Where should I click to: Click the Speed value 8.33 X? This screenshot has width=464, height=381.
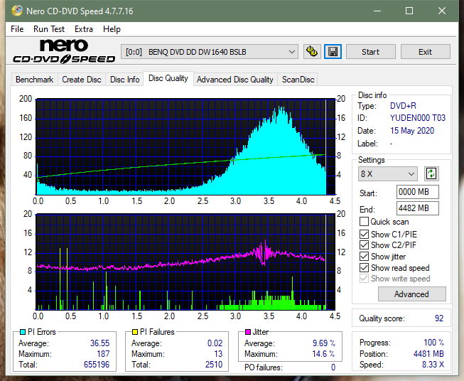(433, 365)
